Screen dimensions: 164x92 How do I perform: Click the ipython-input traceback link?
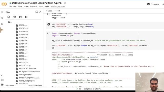pyautogui.click(x=69, y=57)
